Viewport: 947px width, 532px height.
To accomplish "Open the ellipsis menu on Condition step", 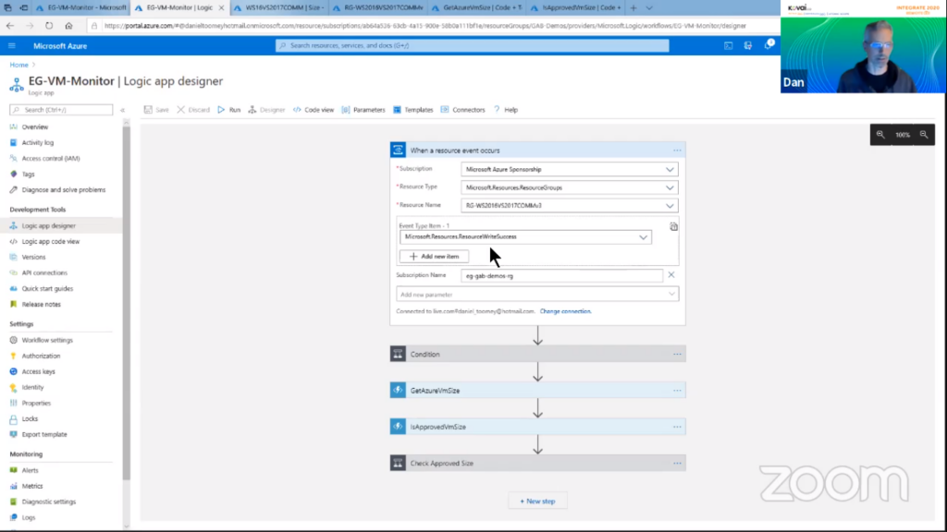I will pos(677,355).
